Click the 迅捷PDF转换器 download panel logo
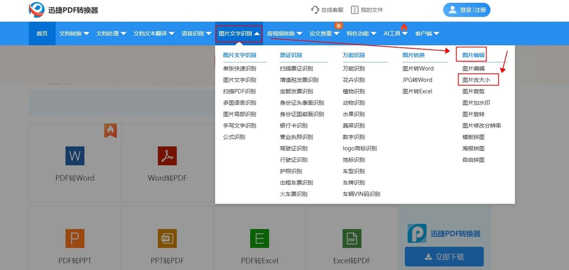Screen dimensions: 569x270 click(x=417, y=233)
